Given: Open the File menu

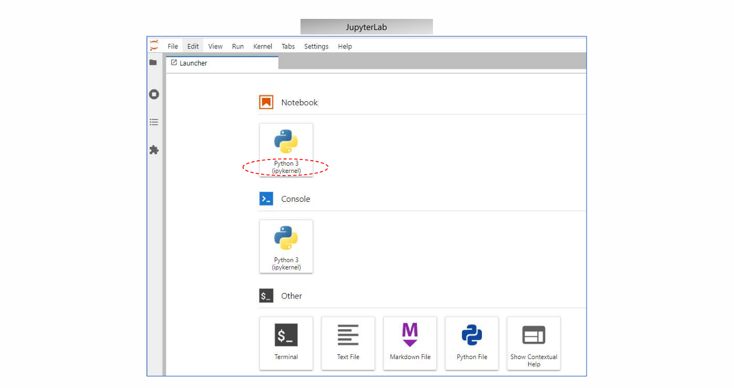Looking at the screenshot, I should pyautogui.click(x=173, y=46).
